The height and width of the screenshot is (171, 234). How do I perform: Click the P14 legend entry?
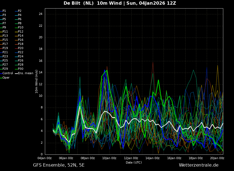click(19, 36)
